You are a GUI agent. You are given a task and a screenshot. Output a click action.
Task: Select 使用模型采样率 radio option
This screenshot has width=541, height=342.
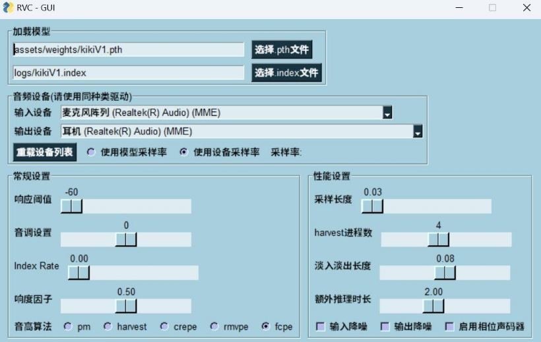(91, 152)
